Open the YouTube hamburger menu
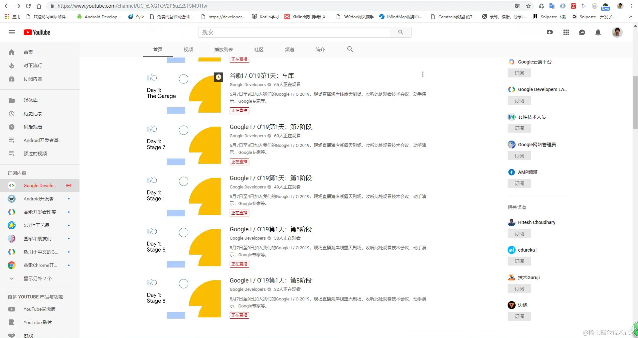This screenshot has width=638, height=338. 12,32
